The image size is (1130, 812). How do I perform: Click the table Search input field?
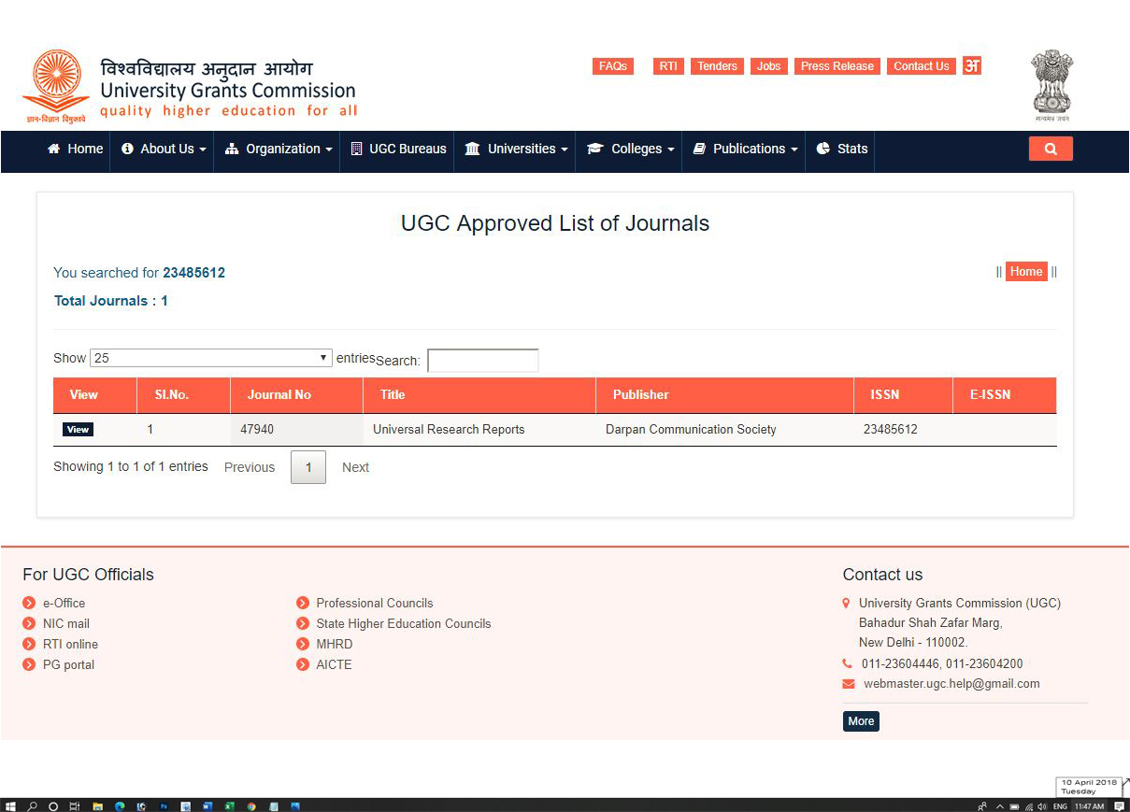tap(482, 361)
